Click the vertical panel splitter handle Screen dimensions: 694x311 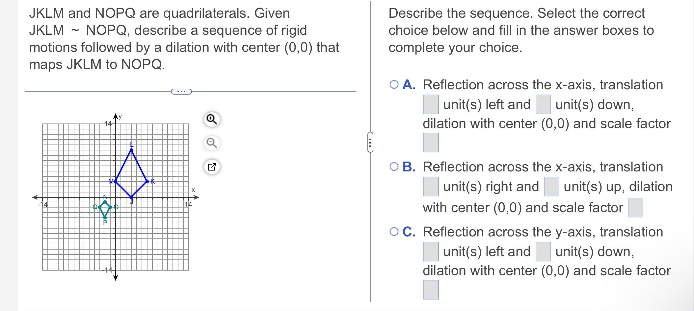370,142
